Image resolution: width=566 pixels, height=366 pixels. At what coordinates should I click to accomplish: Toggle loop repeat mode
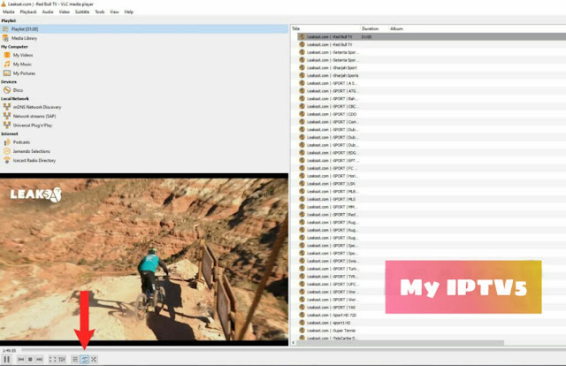pos(85,360)
